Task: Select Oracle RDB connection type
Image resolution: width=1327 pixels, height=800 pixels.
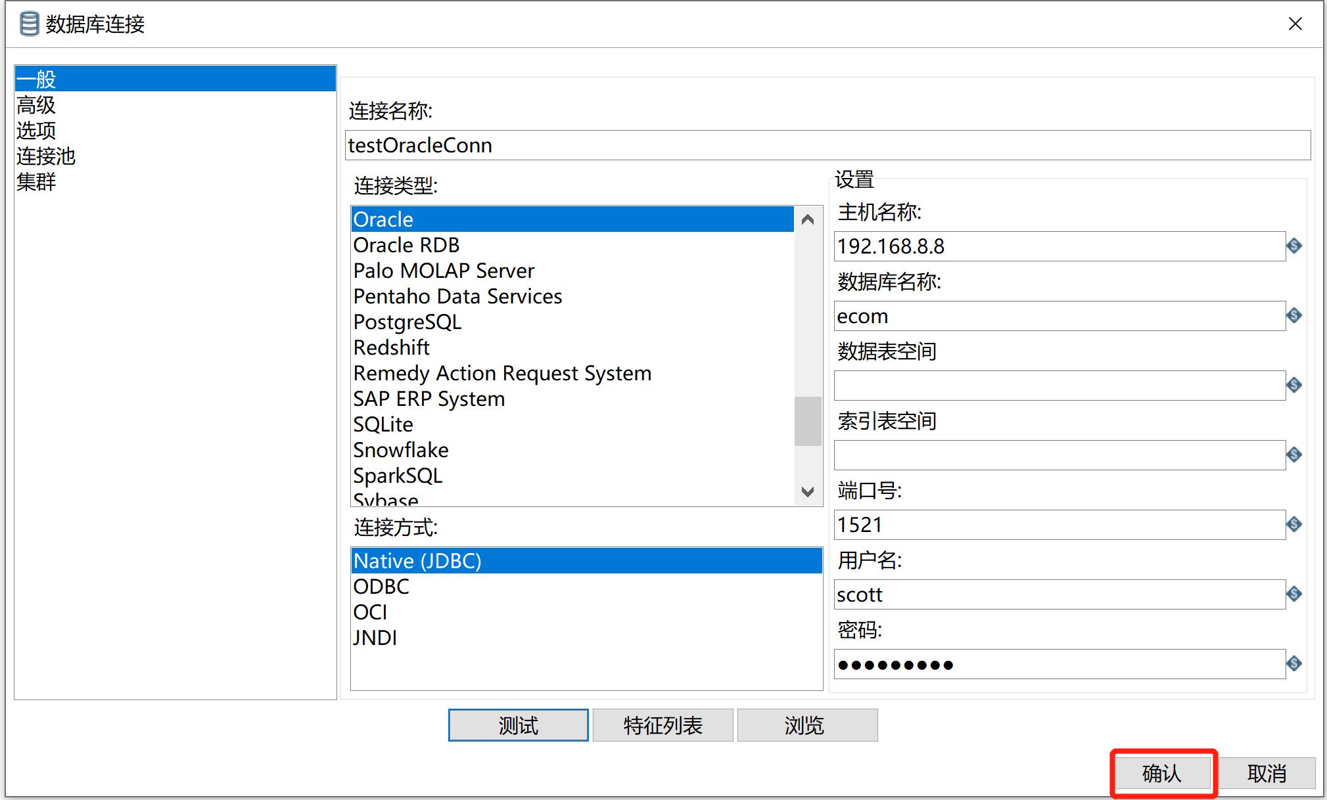Action: tap(572, 245)
